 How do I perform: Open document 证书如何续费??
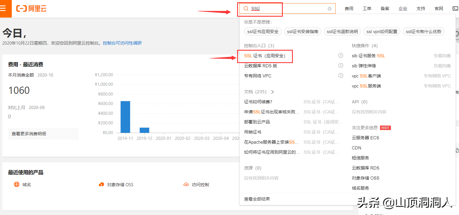(258, 102)
